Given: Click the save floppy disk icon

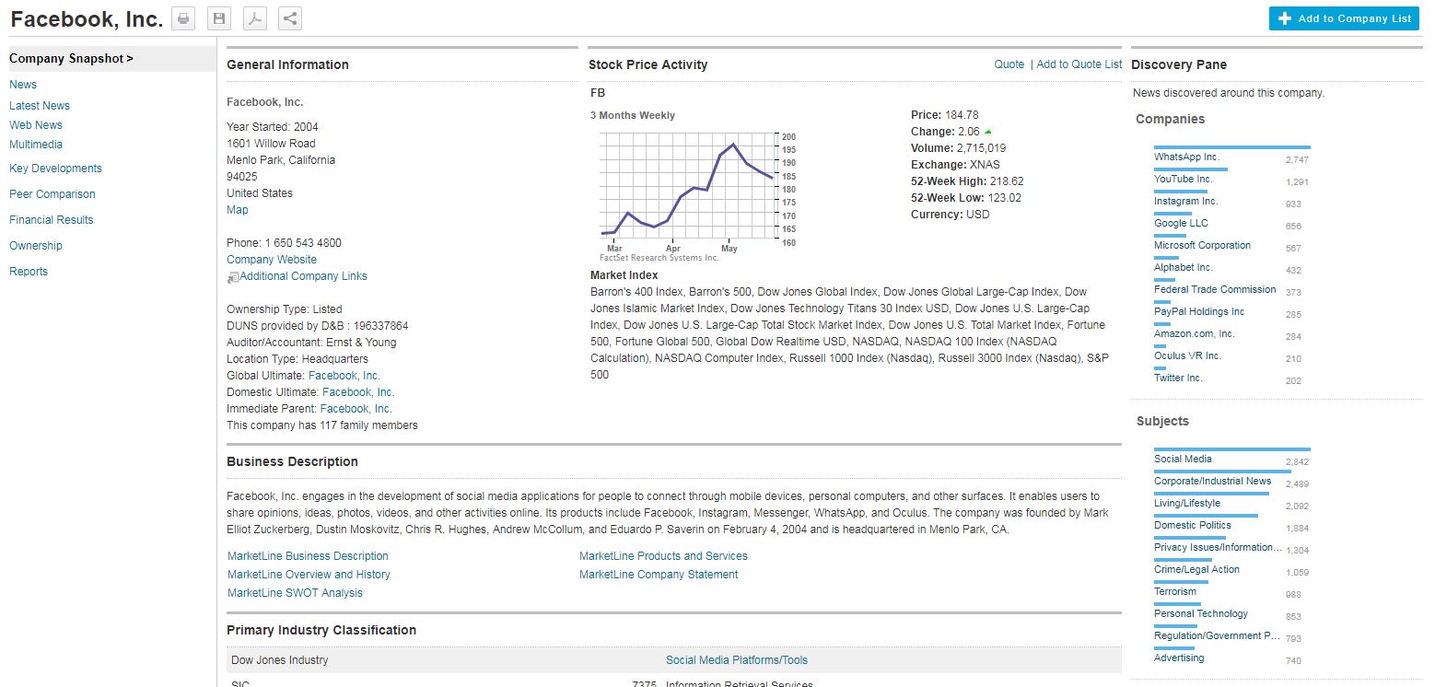Looking at the screenshot, I should [x=218, y=18].
